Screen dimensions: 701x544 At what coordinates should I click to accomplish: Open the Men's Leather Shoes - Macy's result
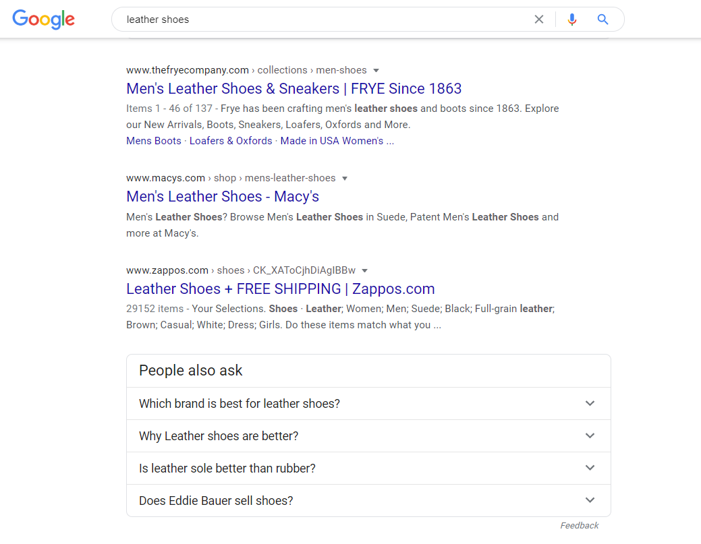[223, 197]
